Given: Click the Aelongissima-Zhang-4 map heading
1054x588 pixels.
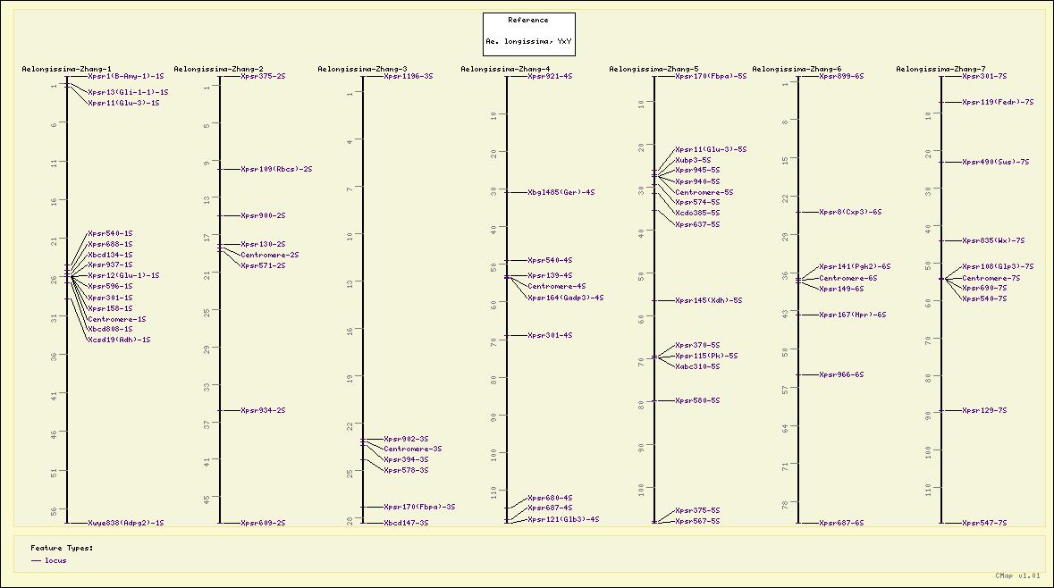Looking at the screenshot, I should 505,69.
